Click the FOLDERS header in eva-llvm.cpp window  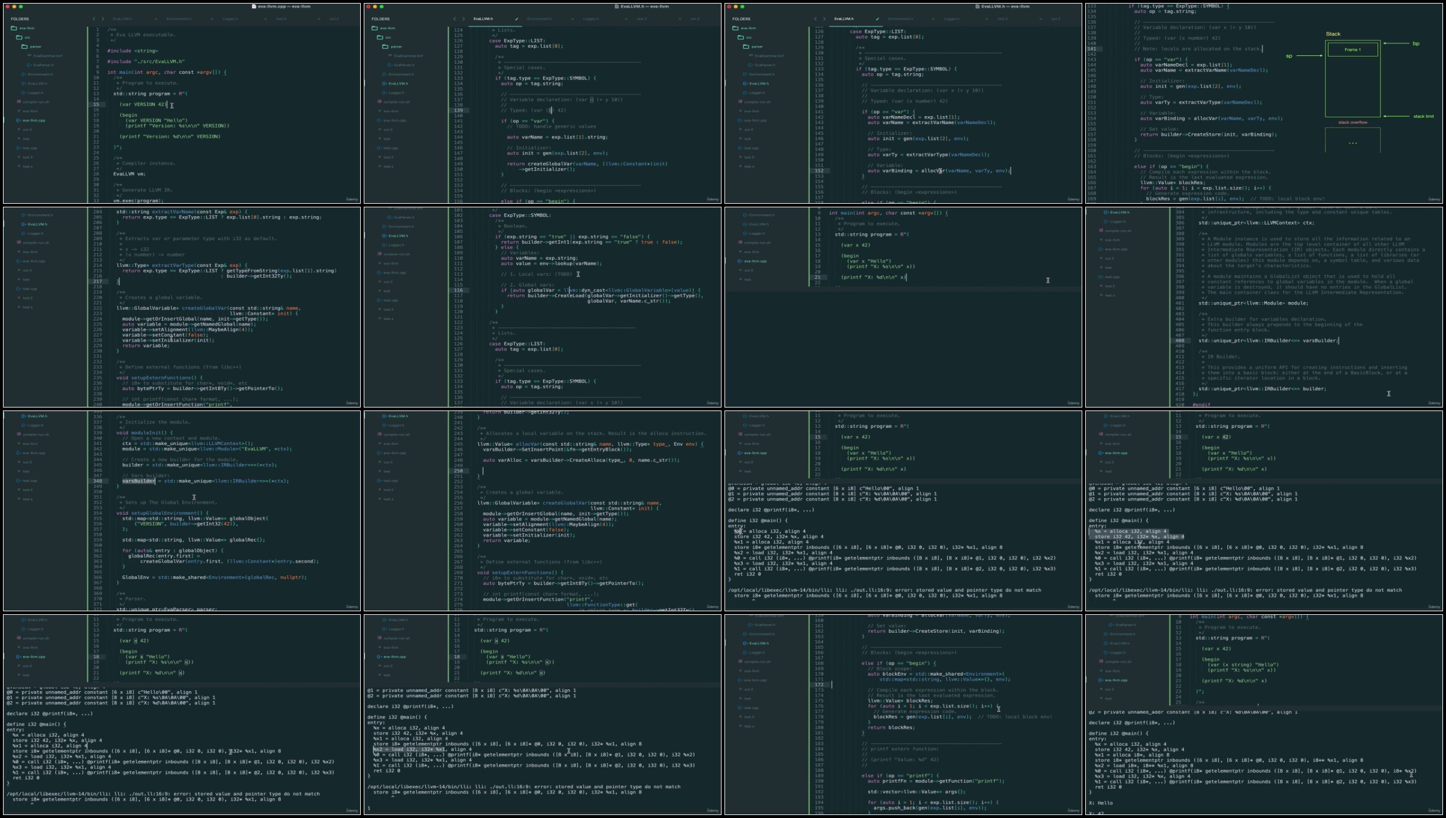click(20, 19)
